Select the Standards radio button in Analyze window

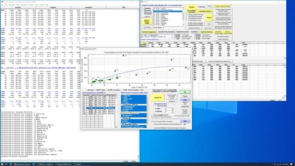pyautogui.click(x=147, y=8)
